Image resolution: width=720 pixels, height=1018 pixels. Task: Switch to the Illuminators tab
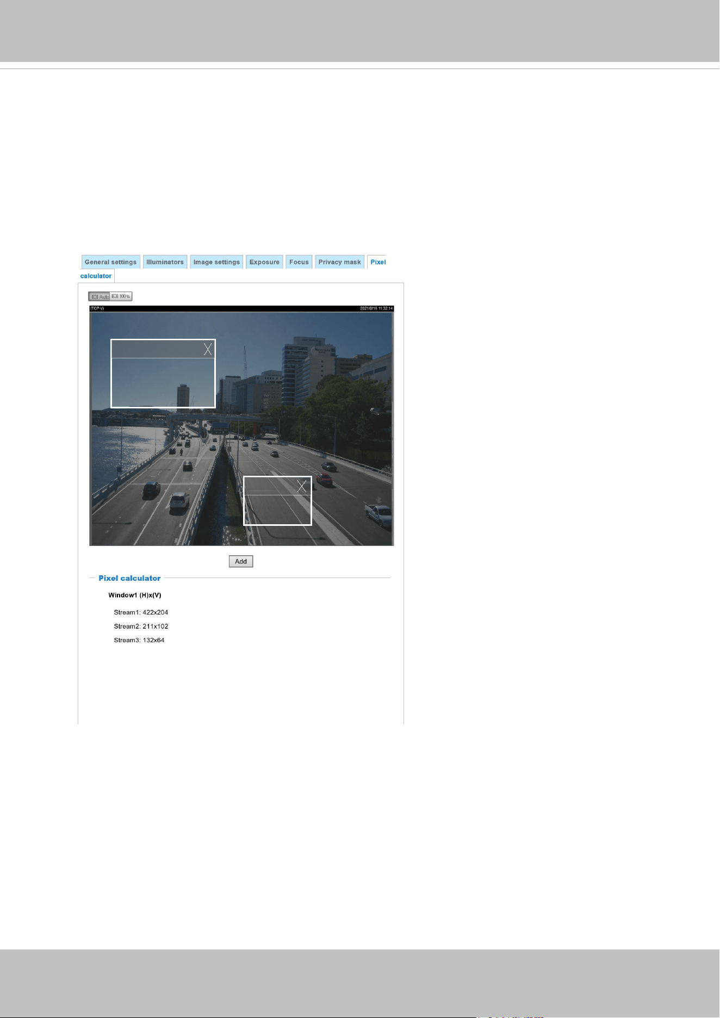pyautogui.click(x=165, y=262)
